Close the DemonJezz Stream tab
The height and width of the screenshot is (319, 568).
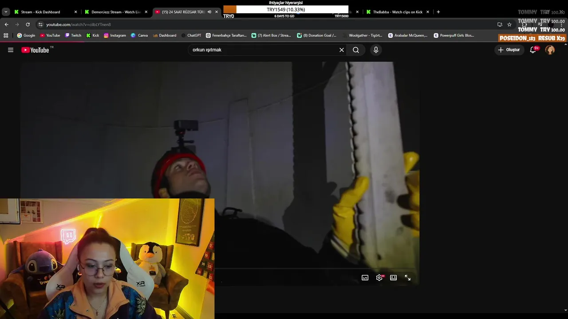(146, 12)
